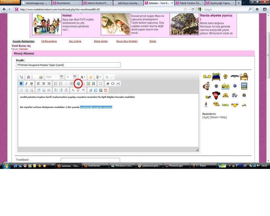Click the insert image icon
The width and height of the screenshot is (270, 216).
pos(88,84)
